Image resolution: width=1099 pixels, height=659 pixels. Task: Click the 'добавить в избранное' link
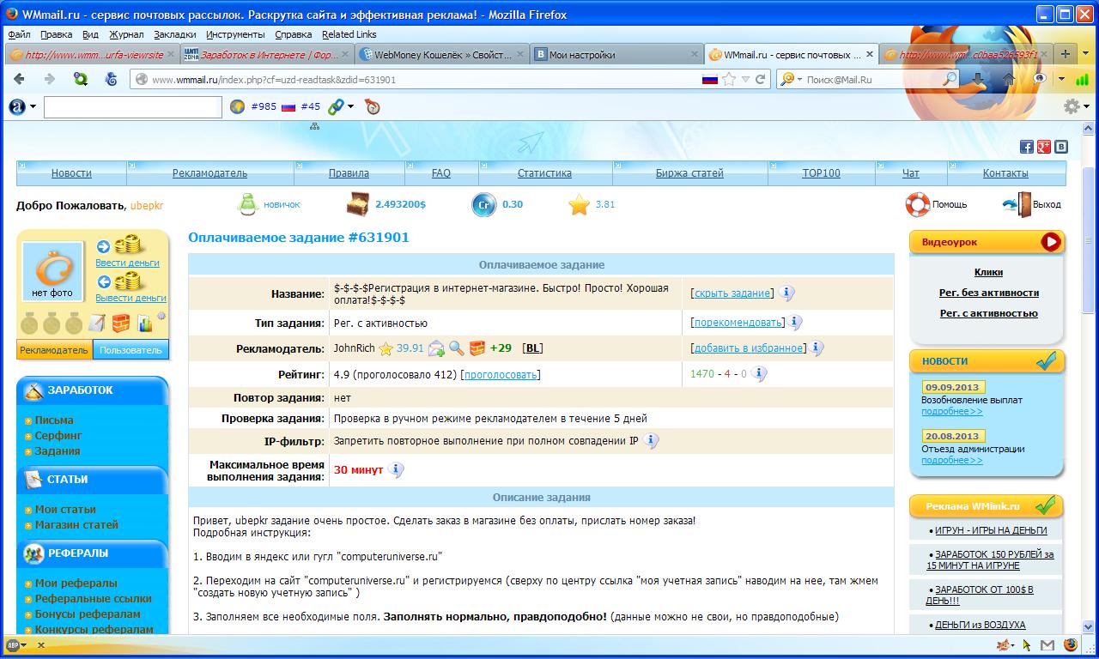coord(747,348)
